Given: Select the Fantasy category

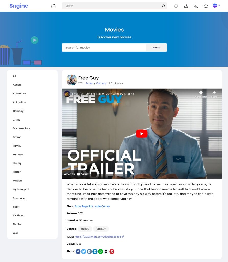Looking at the screenshot, I should coord(18,154).
